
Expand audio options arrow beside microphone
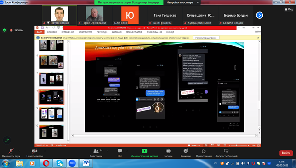pyautogui.click(x=19, y=151)
